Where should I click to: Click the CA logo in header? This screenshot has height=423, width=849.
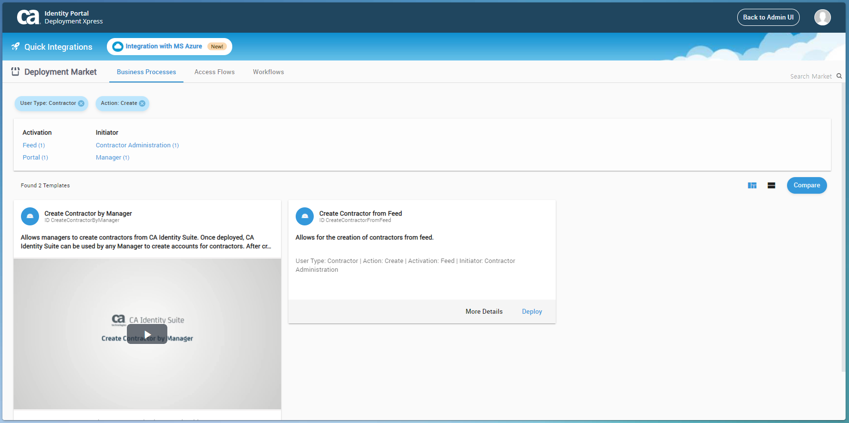click(x=28, y=17)
